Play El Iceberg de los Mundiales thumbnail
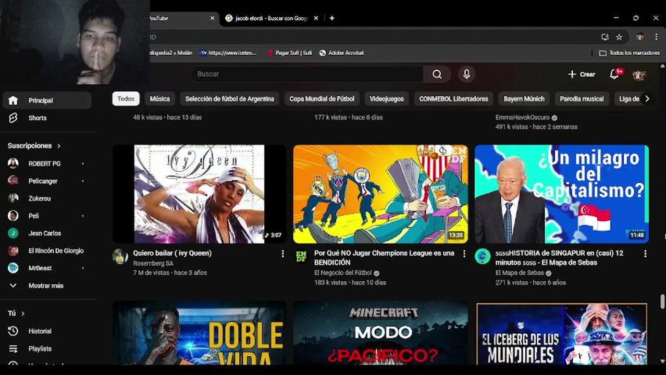The width and height of the screenshot is (666, 375). [562, 333]
